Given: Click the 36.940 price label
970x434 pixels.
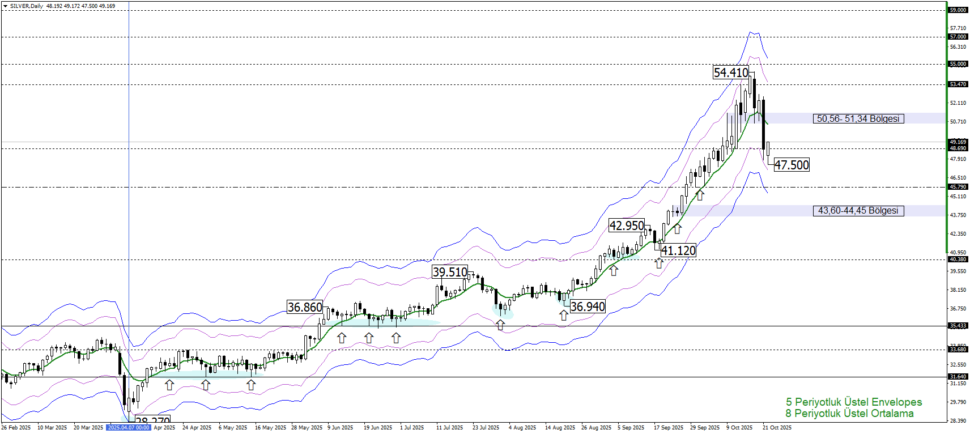Looking at the screenshot, I should 588,307.
